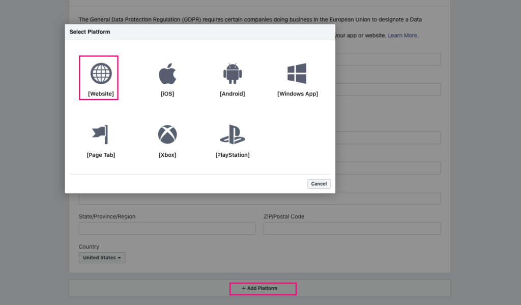Screen dimensions: 521x305
Task: Focus the State/Province/Region input field
Action: point(167,228)
